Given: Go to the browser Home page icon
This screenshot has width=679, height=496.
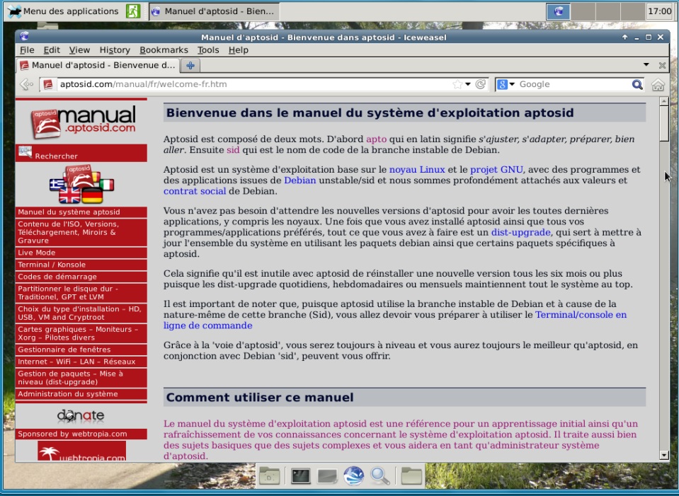Looking at the screenshot, I should coord(658,84).
